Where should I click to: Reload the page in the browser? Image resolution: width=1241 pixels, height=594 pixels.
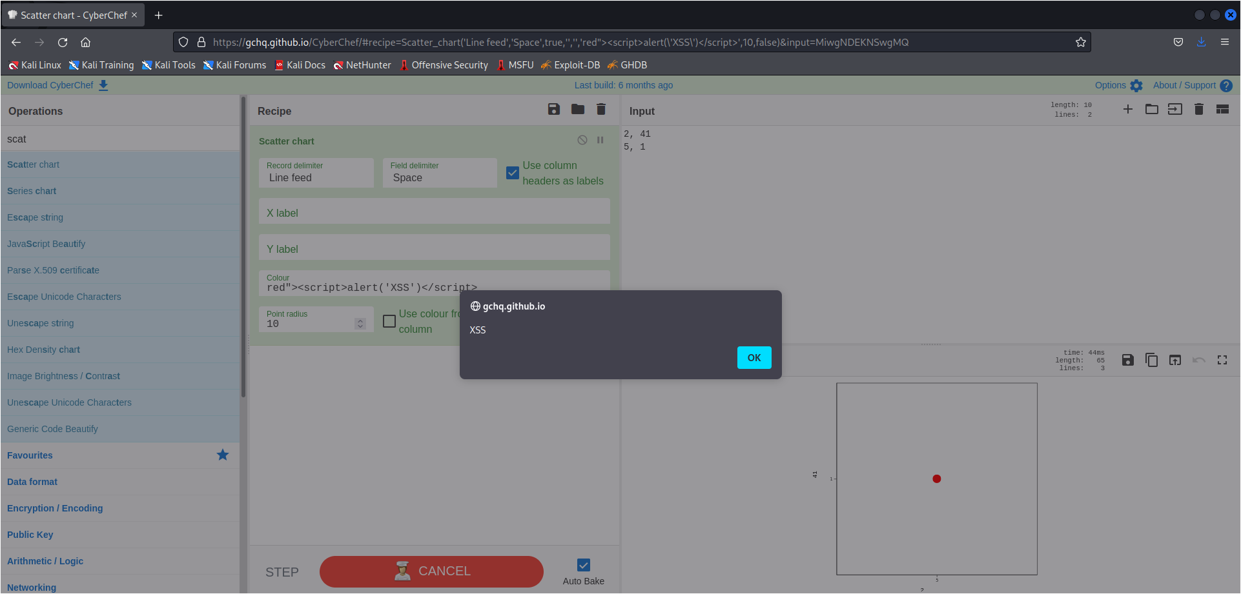(63, 43)
